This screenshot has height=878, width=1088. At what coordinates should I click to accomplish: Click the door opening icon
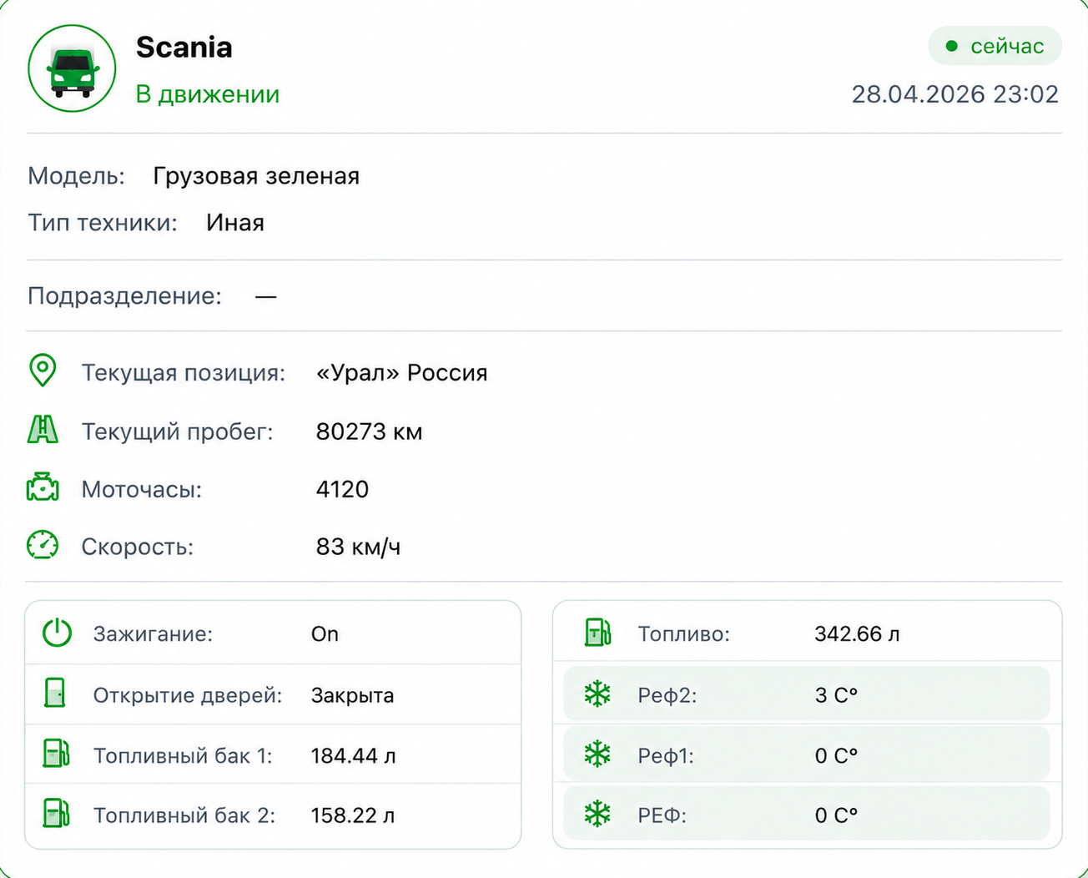(x=55, y=694)
